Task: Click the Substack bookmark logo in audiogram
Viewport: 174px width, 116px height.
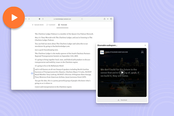Action: [142, 52]
